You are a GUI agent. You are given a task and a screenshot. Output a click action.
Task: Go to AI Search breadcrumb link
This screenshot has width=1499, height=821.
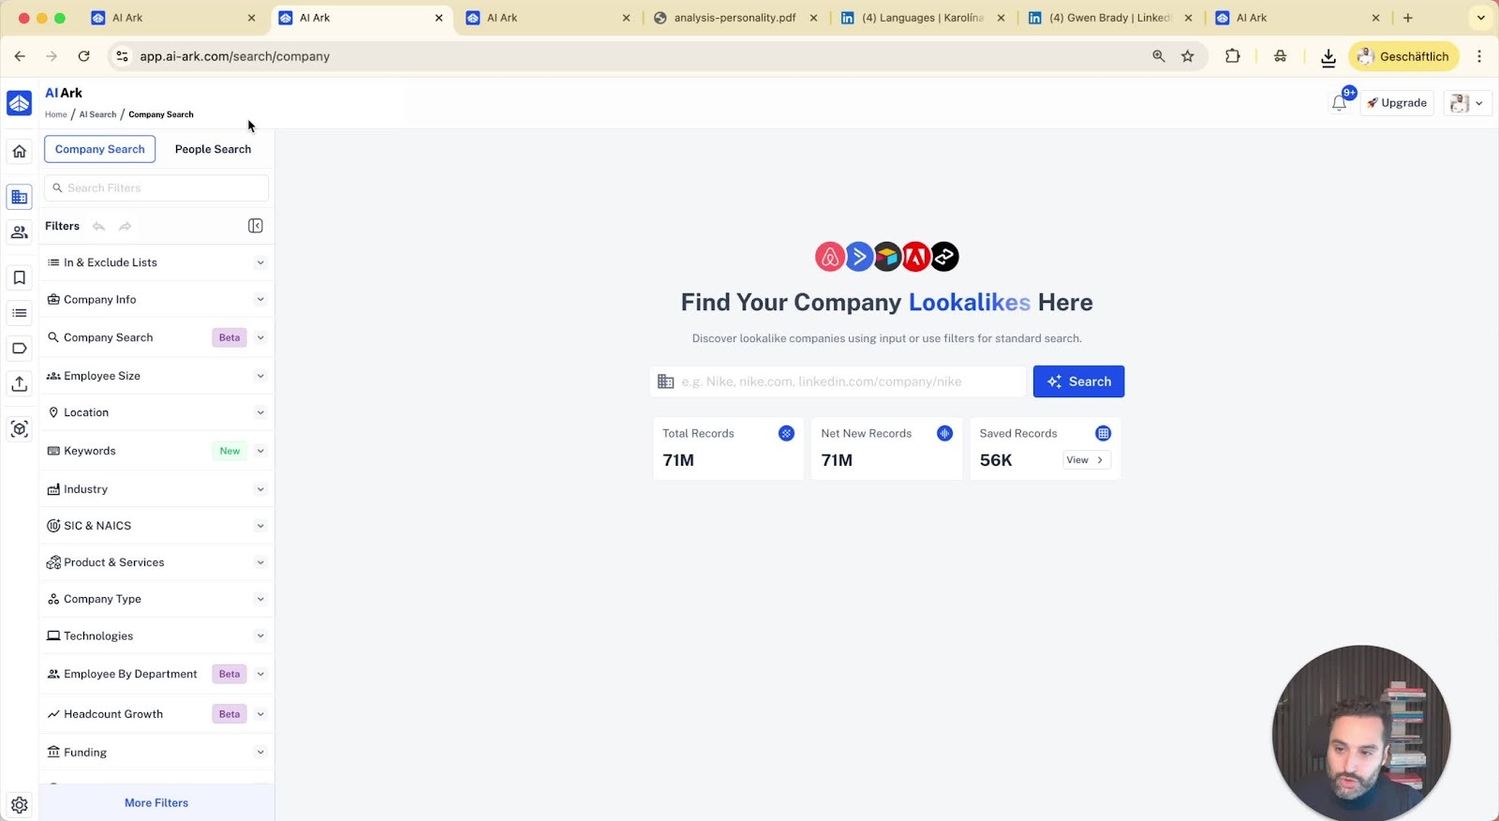pos(97,114)
